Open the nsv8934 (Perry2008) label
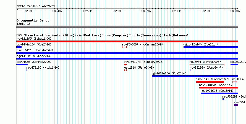246x124 pixels. coord(205,62)
